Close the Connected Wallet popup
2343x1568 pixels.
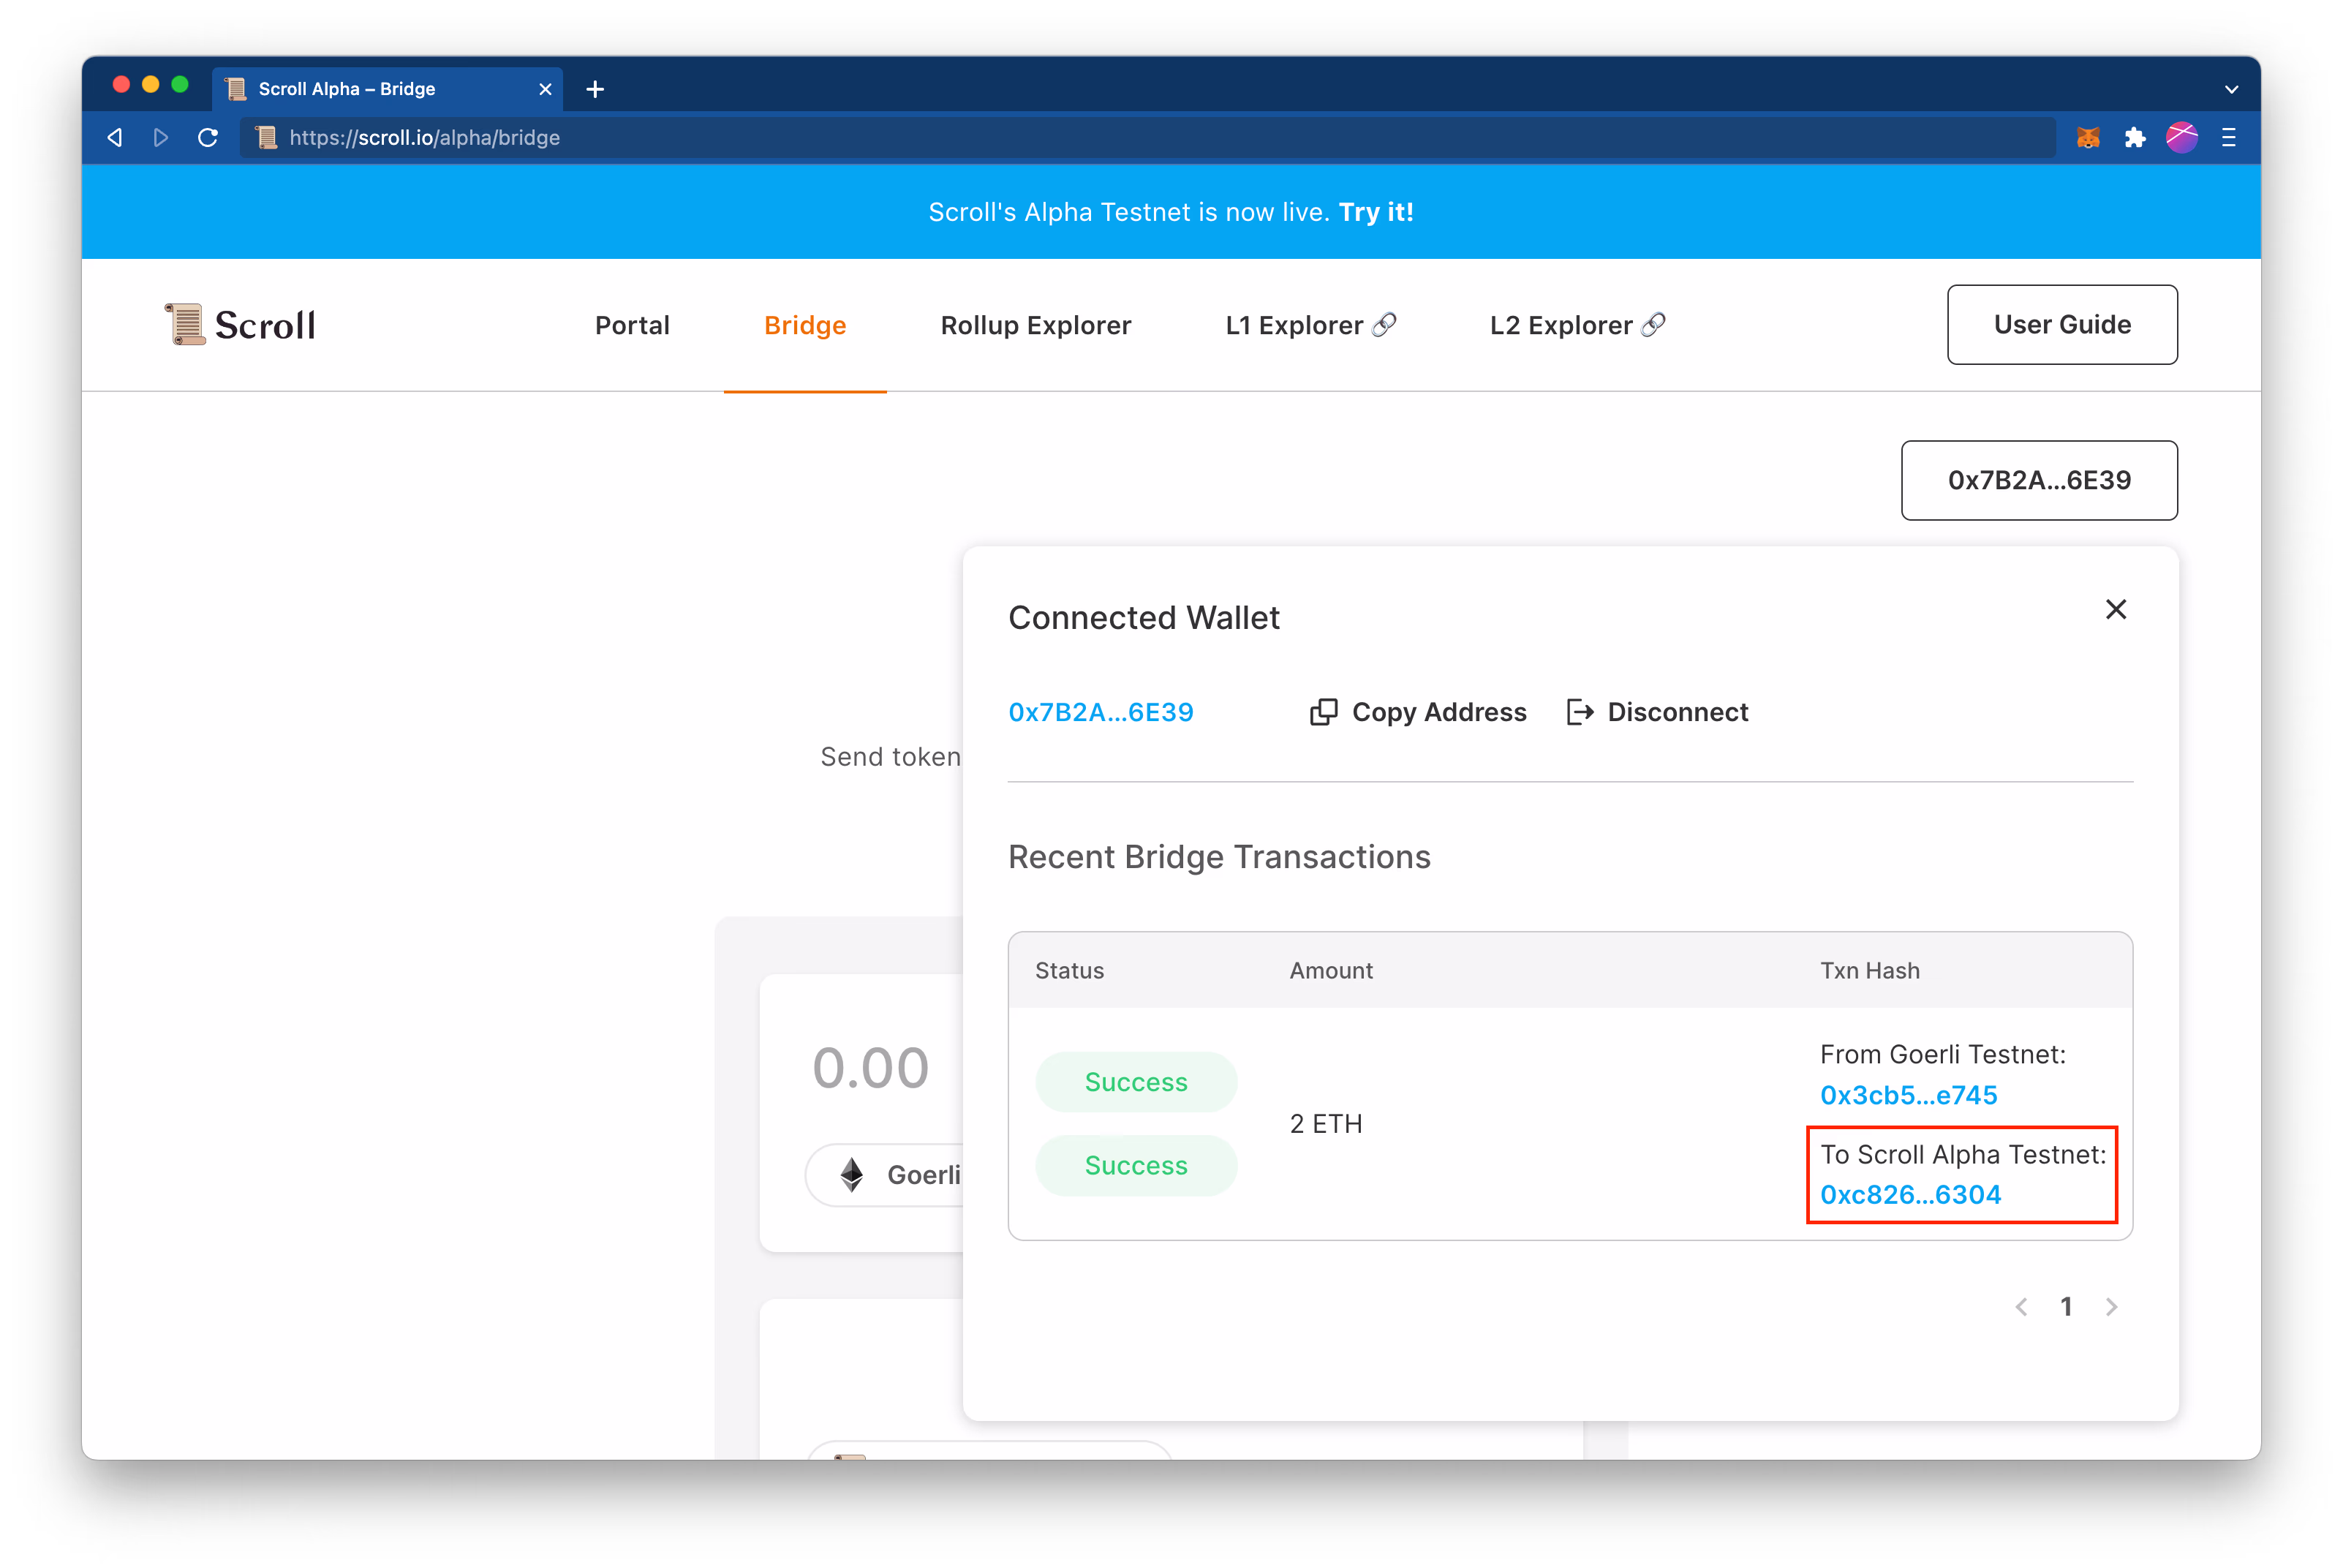(x=2115, y=609)
